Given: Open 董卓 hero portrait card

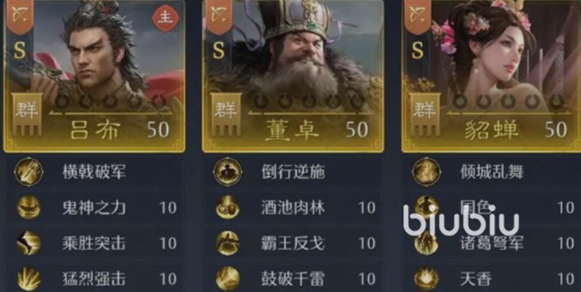Looking at the screenshot, I should click(x=293, y=75).
